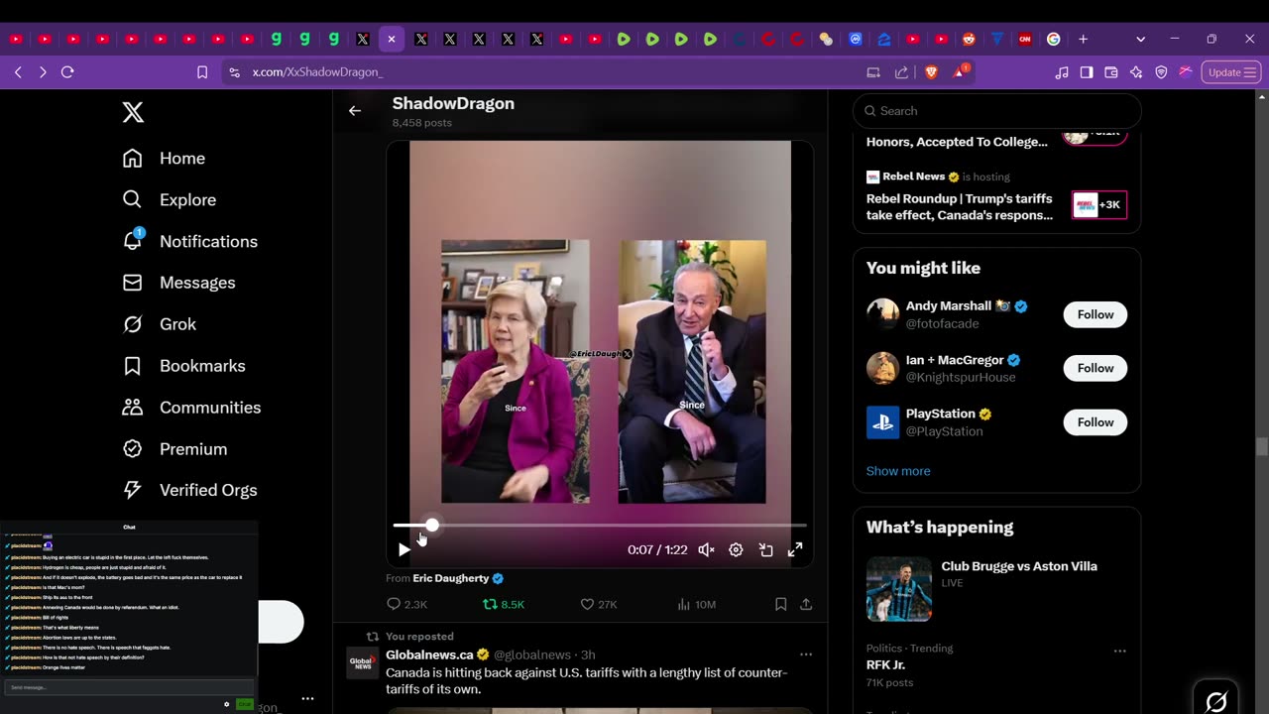Viewport: 1269px width, 714px height.
Task: Open replies showing 2.3K comments
Action: [x=406, y=604]
